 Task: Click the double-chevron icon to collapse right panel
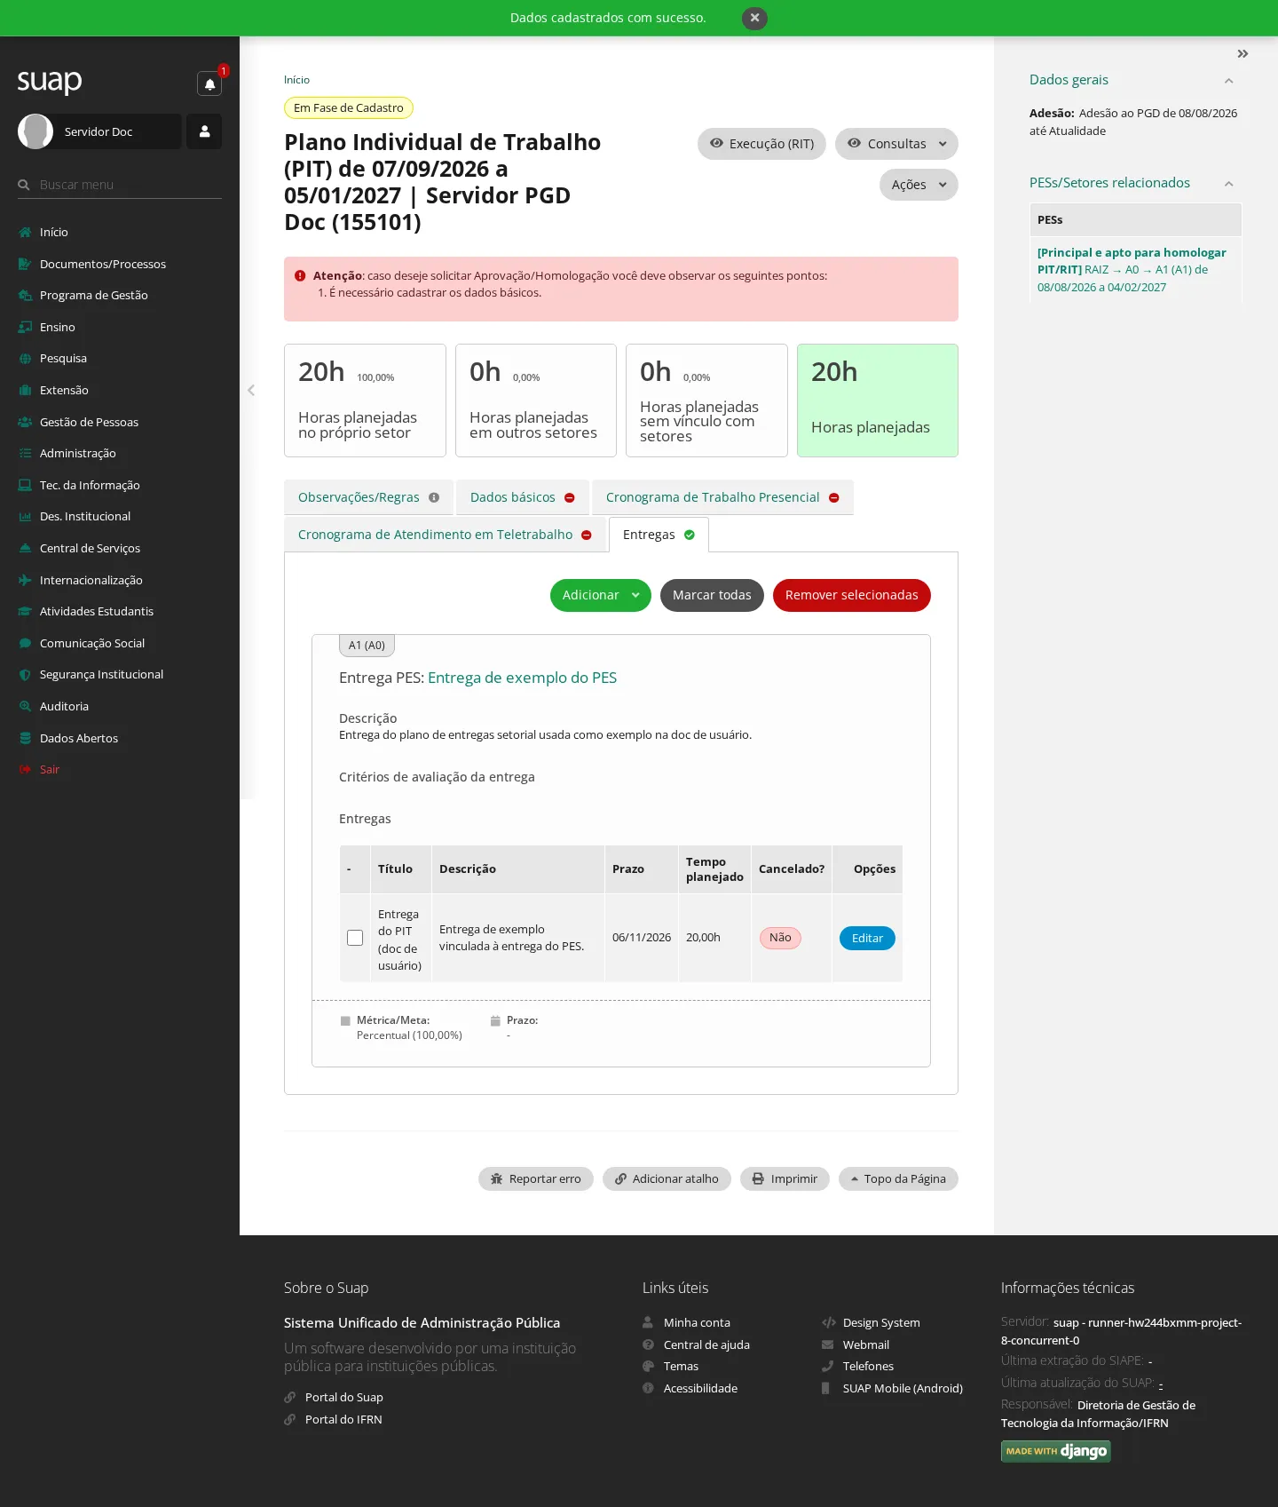point(1242,54)
